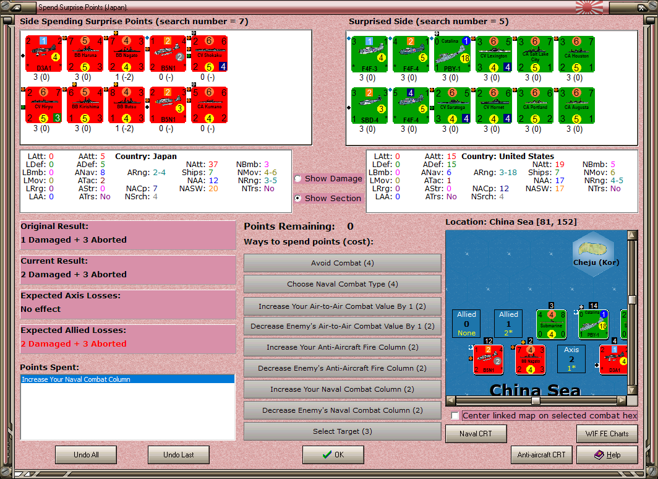Screen dimensions: 658x479
Task: Click the Submarine counter on the map
Action: (x=552, y=324)
